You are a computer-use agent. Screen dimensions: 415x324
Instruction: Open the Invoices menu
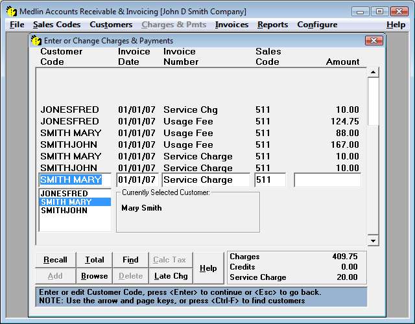231,25
